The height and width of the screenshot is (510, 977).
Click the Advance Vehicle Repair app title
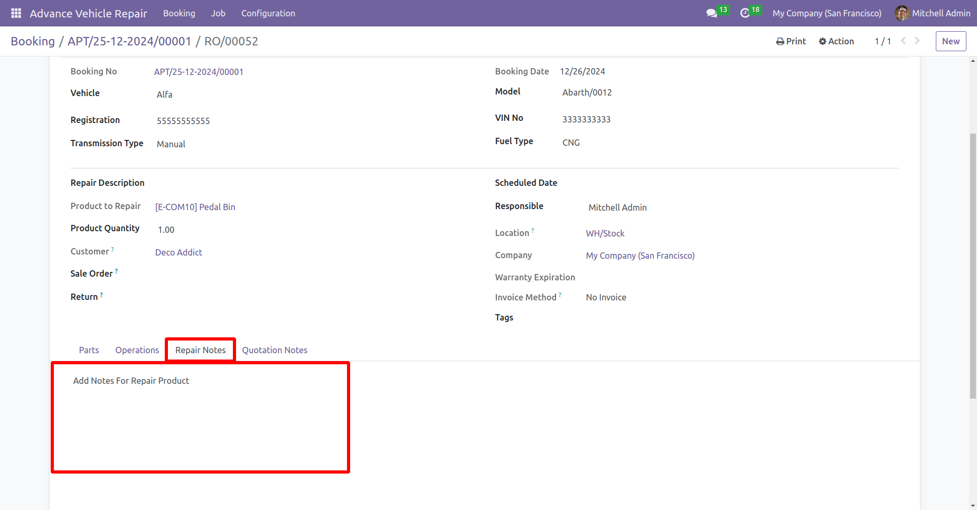(88, 13)
